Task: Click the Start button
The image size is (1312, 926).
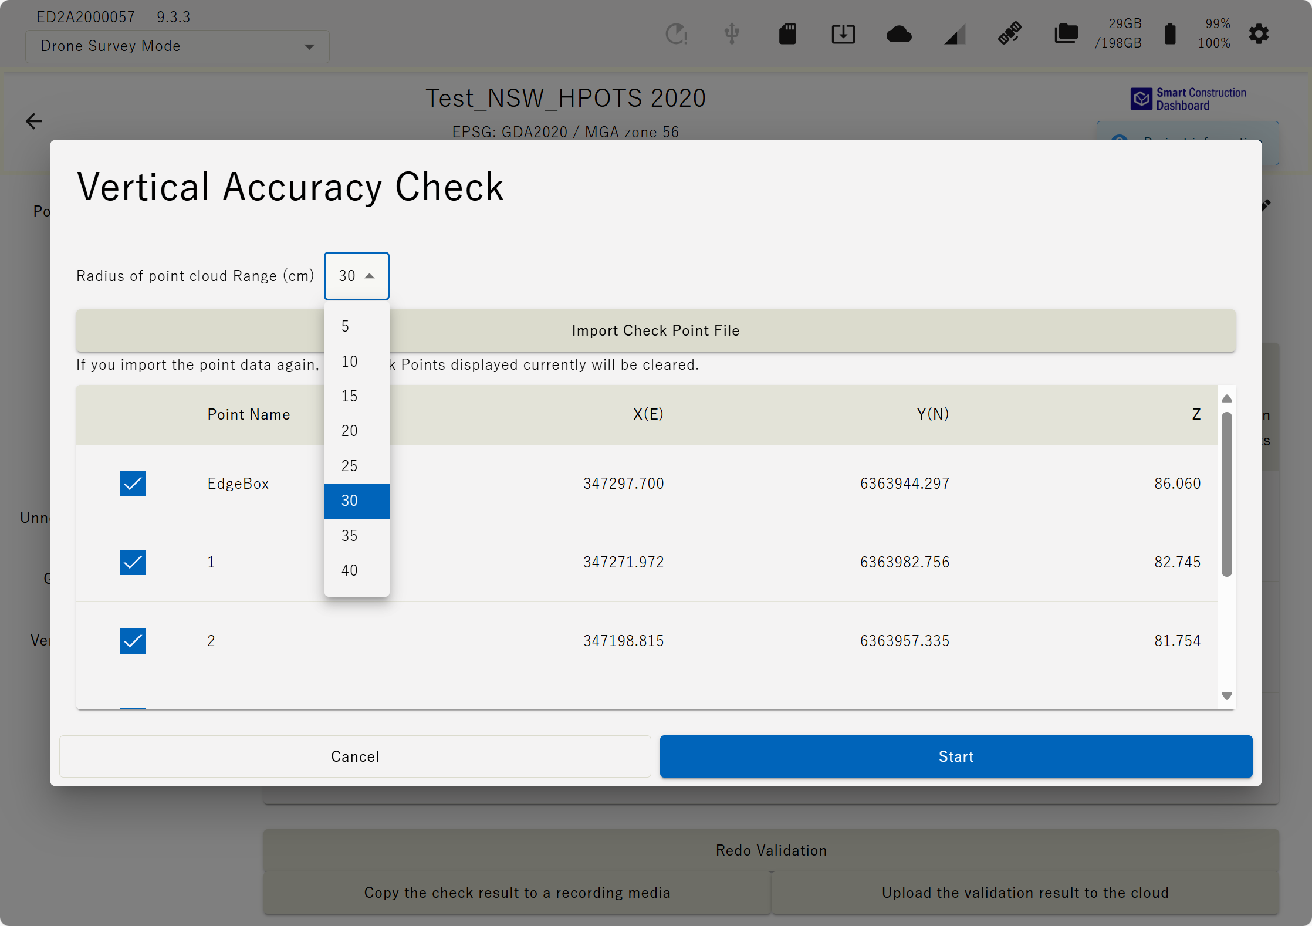Action: pos(956,756)
